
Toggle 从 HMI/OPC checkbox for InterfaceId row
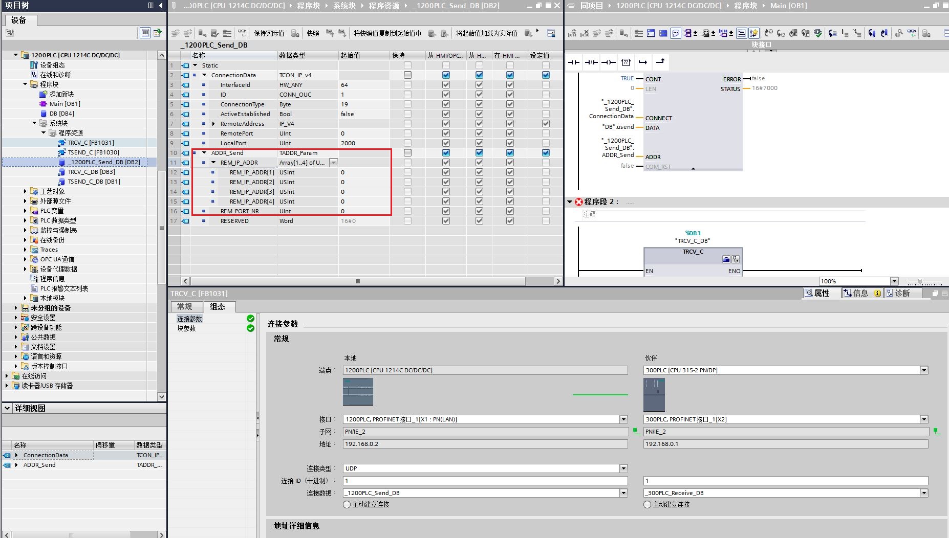point(446,85)
